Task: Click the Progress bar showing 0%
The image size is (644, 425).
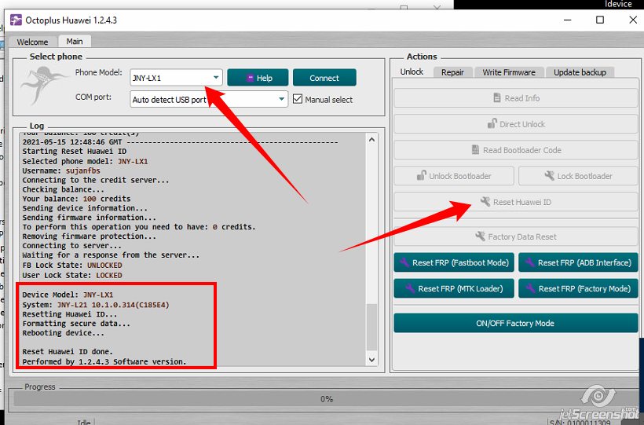Action: pyautogui.click(x=326, y=399)
